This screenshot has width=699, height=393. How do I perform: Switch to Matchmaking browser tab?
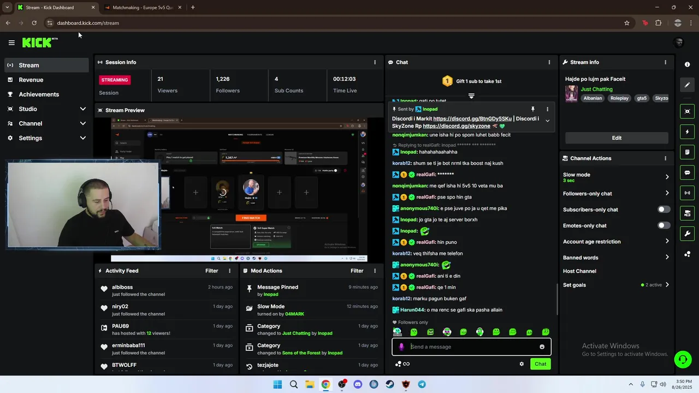[x=143, y=8]
